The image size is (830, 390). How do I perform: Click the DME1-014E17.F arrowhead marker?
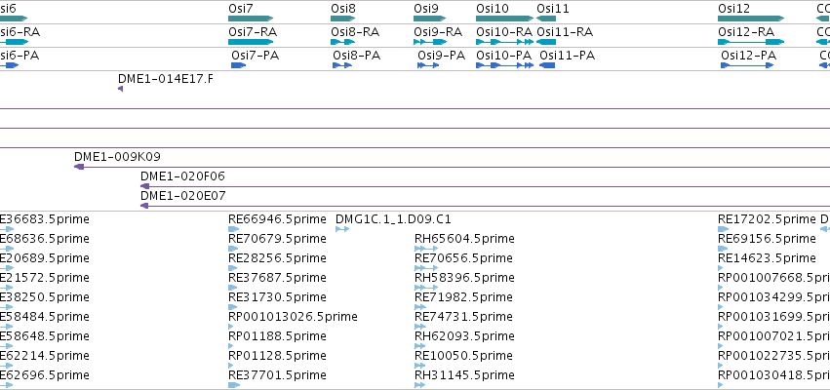(121, 89)
